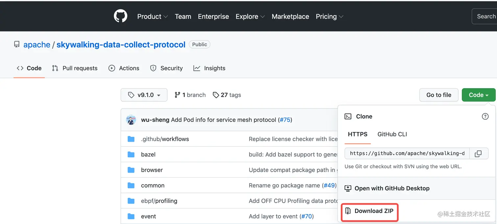Screen dimensions: 497x224
Task: Switch to the Pull requests tab
Action: [x=75, y=68]
